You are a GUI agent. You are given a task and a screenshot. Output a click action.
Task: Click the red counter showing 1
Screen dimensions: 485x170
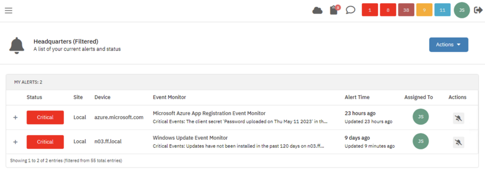tap(370, 10)
